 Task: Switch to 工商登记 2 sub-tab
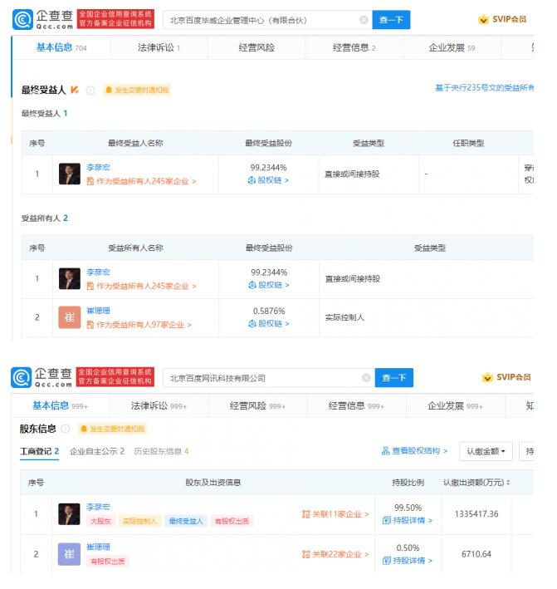pyautogui.click(x=39, y=451)
